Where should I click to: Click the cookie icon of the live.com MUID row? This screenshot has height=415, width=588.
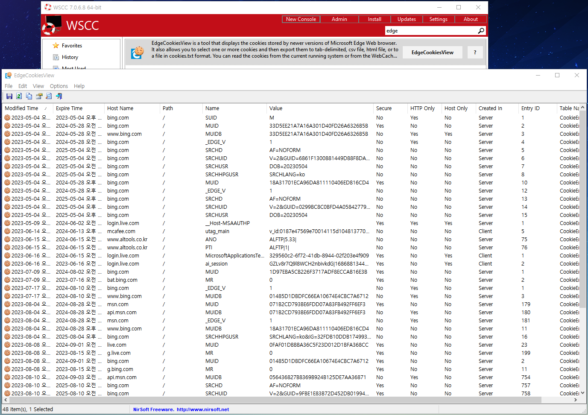click(7, 345)
